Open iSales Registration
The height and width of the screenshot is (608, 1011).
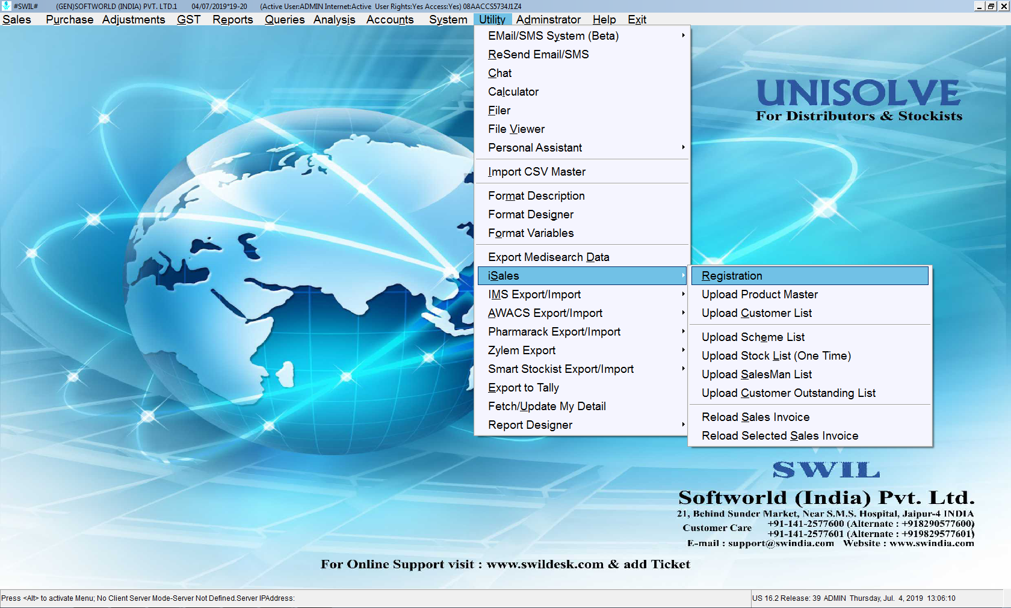810,275
